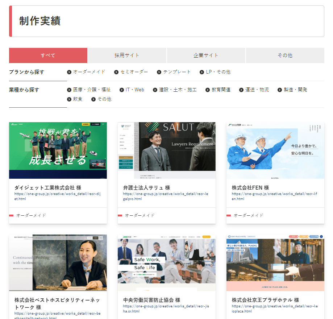Viewport: 333px width, 319px height.
Task: Click arrow icon beside IT・Web
Action: pyautogui.click(x=122, y=90)
